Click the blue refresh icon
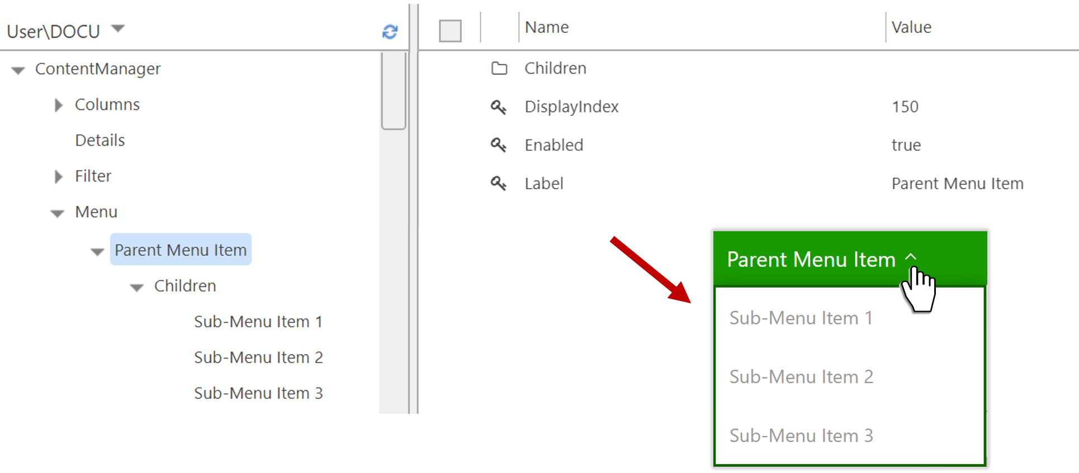Viewport: 1079px width, 473px height. point(390,32)
